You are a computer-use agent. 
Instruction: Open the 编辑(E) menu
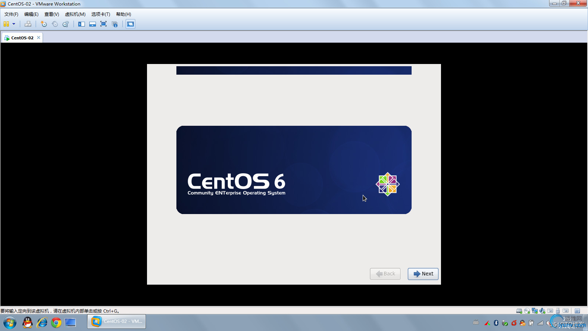click(x=31, y=14)
